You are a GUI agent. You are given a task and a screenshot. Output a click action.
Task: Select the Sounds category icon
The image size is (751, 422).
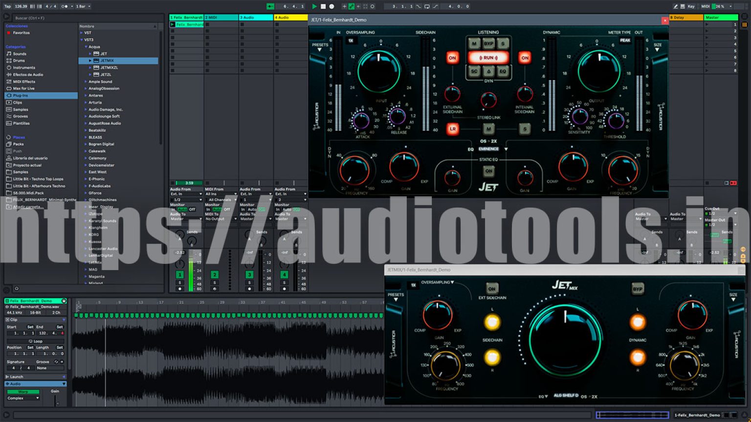click(9, 54)
